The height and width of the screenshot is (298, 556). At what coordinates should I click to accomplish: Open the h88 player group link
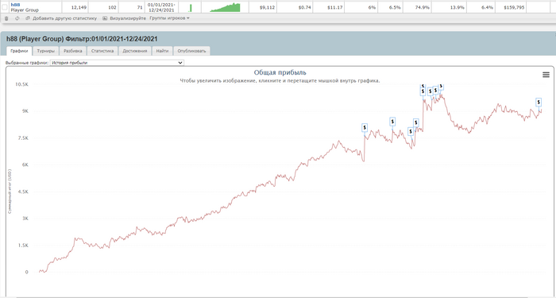(15, 4)
